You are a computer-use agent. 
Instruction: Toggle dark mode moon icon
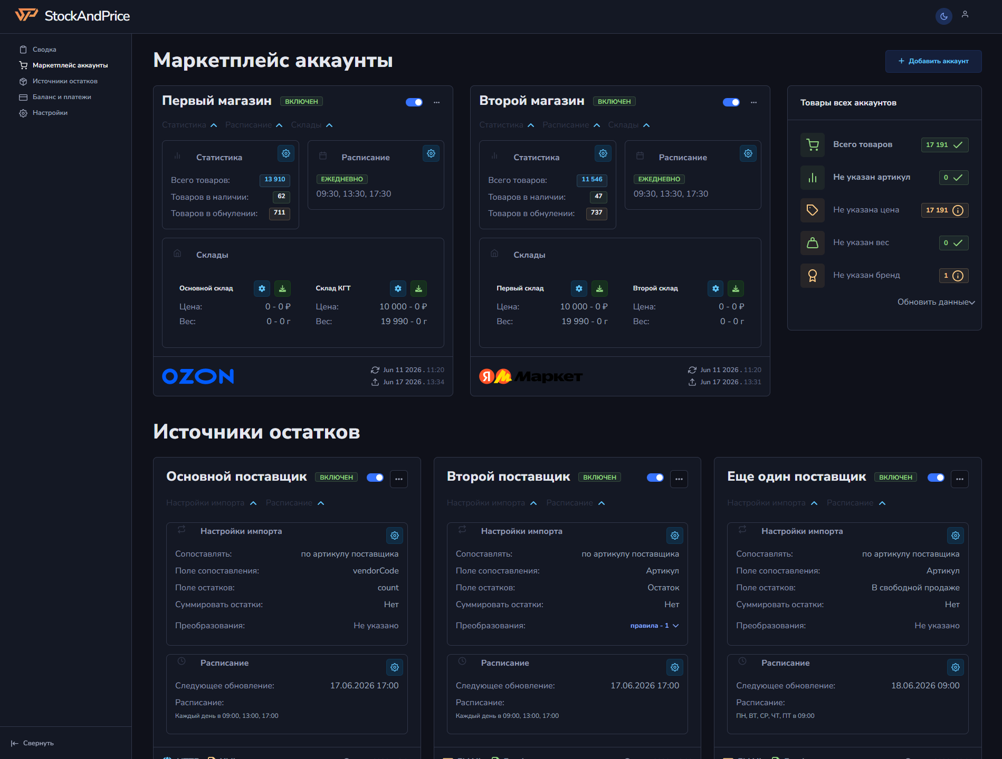click(x=943, y=16)
